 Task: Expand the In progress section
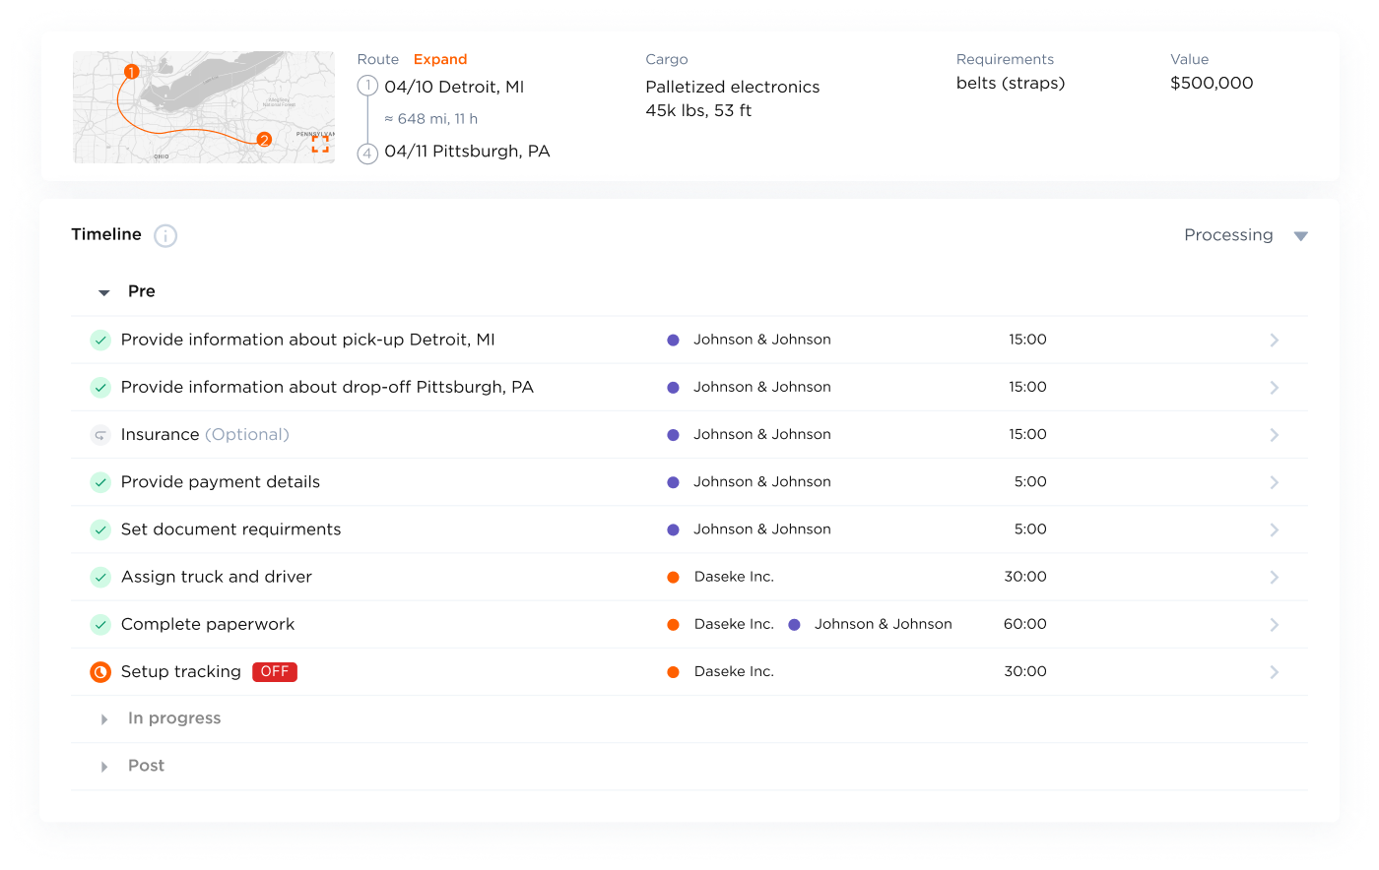tap(104, 719)
